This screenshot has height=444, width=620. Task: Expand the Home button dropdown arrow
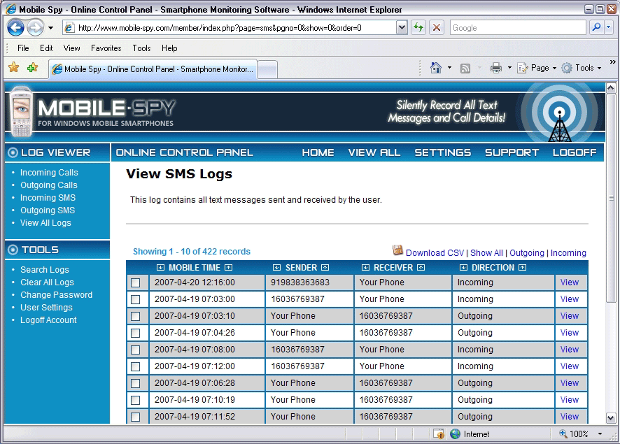click(x=449, y=68)
